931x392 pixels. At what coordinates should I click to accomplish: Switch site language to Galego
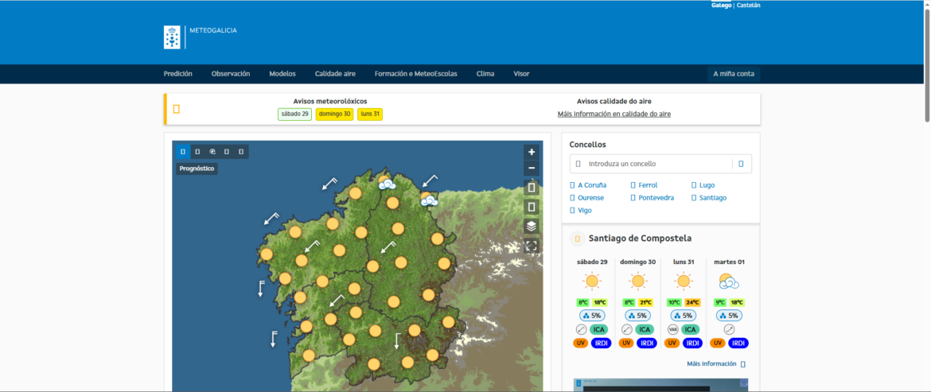pos(721,6)
